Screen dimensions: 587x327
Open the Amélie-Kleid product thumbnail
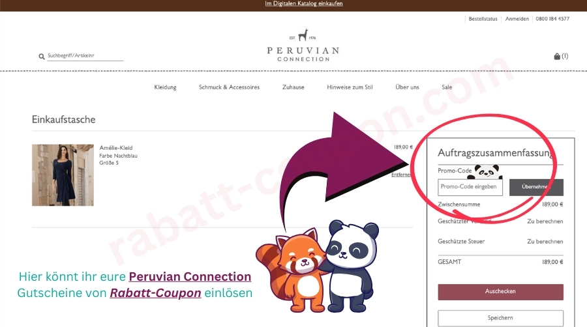63,175
